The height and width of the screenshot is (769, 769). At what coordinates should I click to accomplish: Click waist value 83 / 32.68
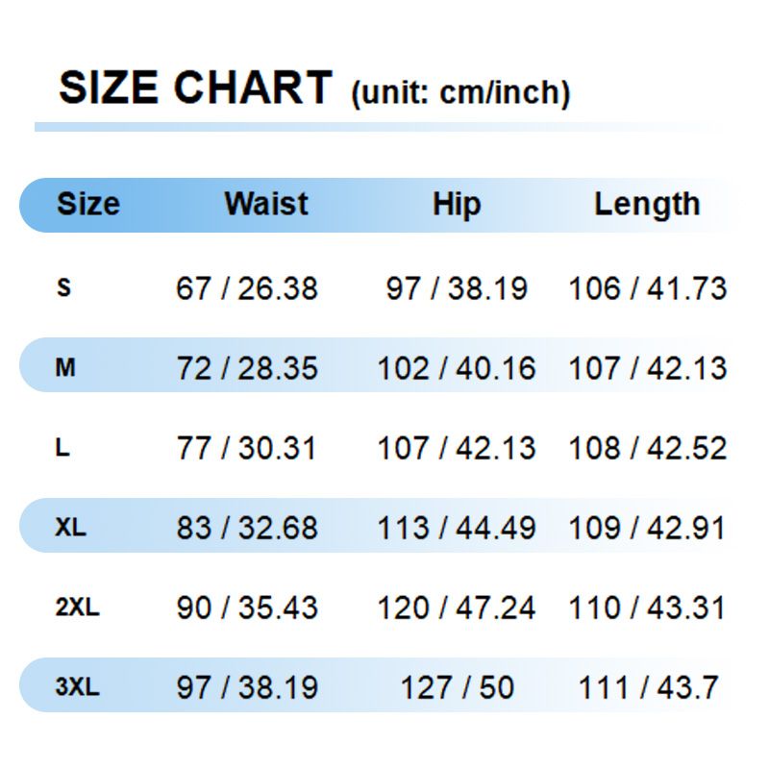[247, 528]
